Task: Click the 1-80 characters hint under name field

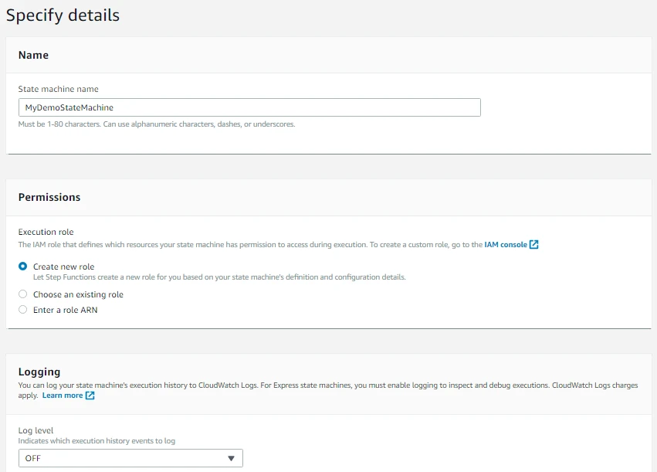Action: 156,124
